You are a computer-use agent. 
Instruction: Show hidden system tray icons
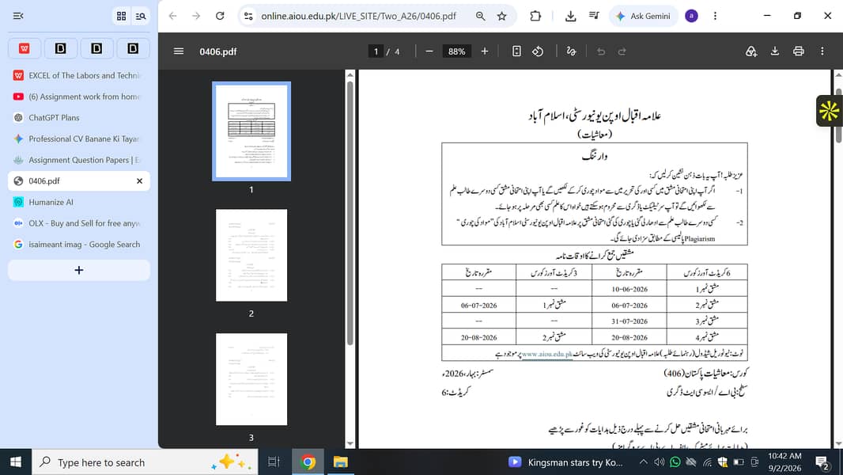[x=643, y=462]
